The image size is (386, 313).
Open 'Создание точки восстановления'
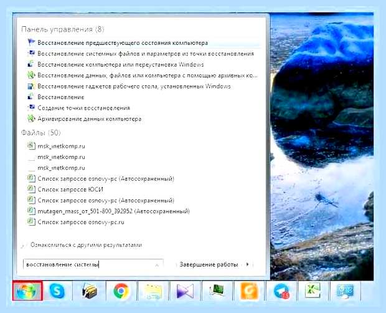[83, 108]
